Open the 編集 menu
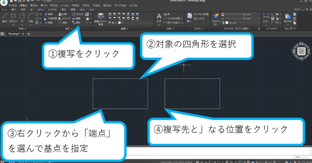Viewport: 312px width, 163px height. [23, 5]
